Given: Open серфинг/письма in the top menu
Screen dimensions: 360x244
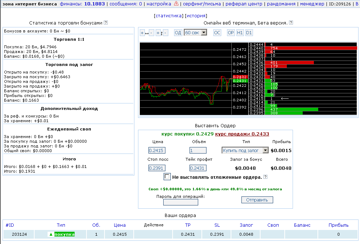Looking at the screenshot, I should 202,4.
